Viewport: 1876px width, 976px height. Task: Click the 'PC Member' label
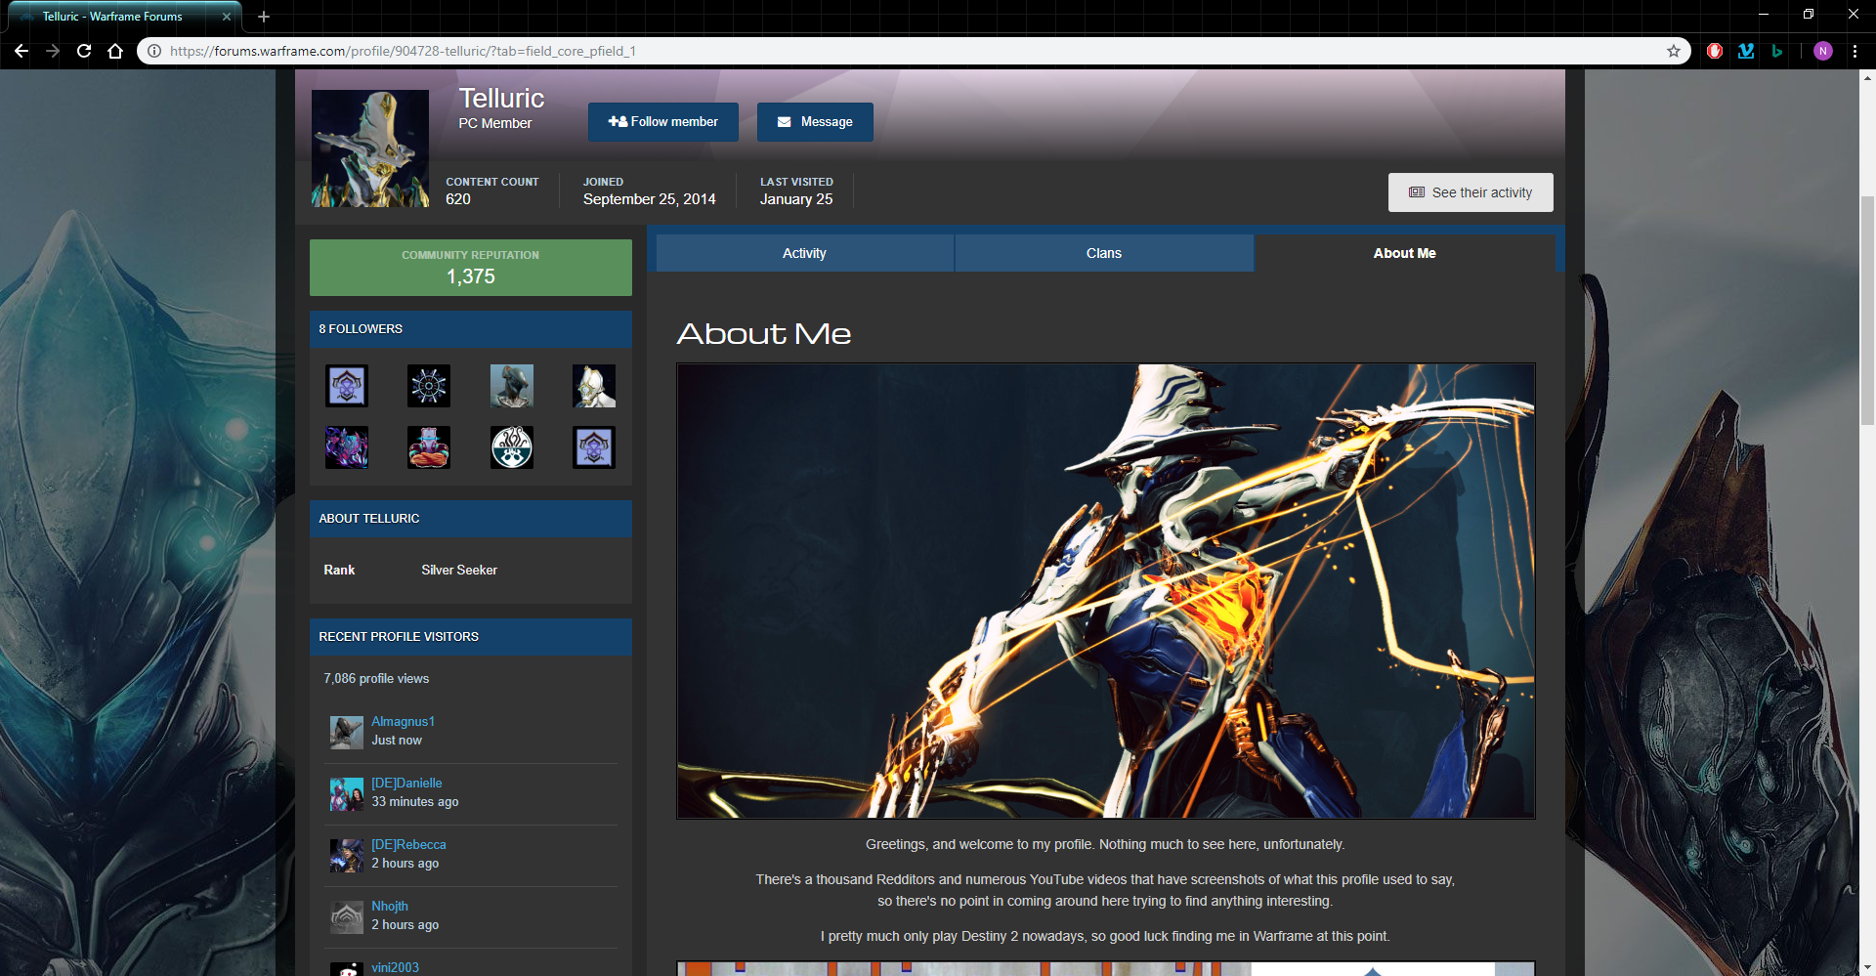495,123
